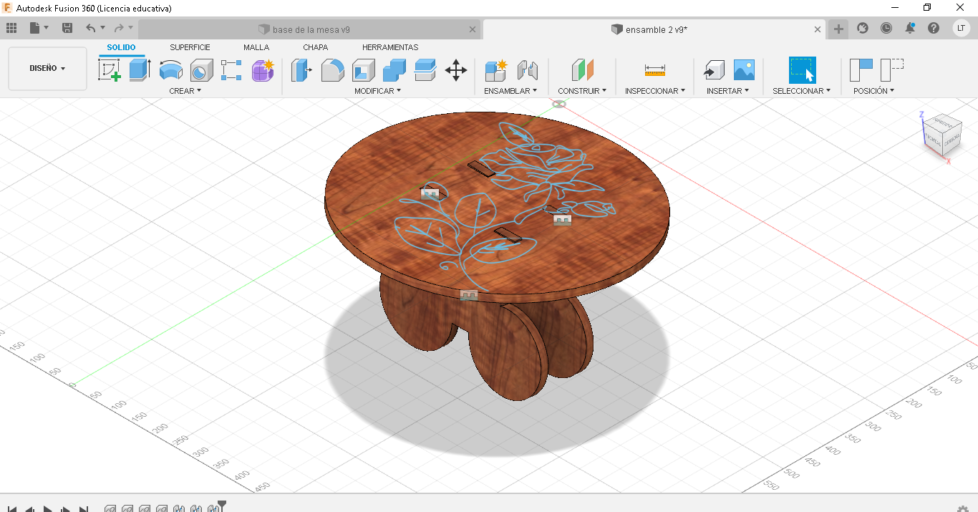Open the notifications bell
The image size is (978, 512).
910,28
